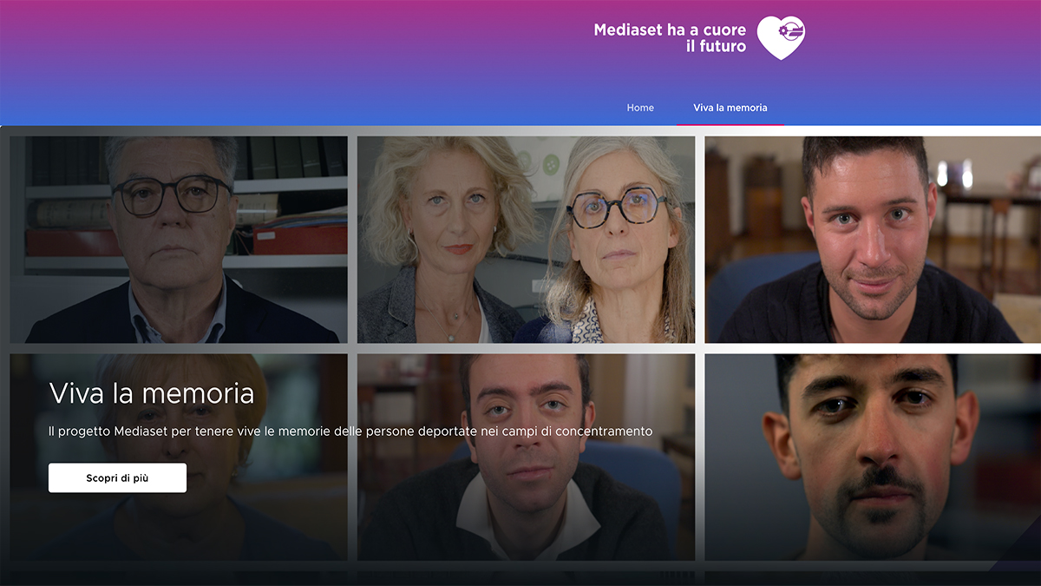Click the pink underline beneath the active tab

pos(730,124)
